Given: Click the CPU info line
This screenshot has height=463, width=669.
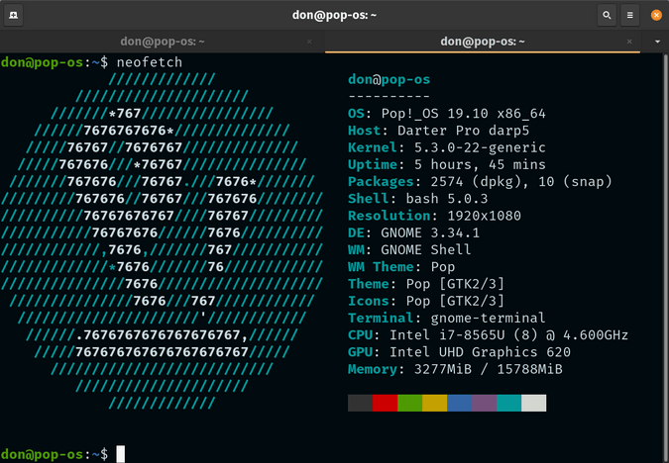Looking at the screenshot, I should pos(488,335).
